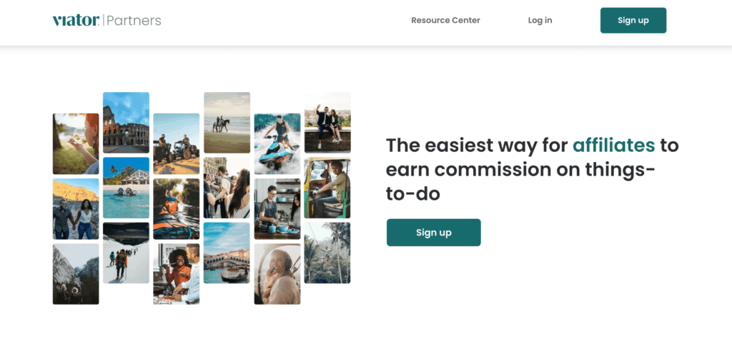Open the Colosseum photo thumbnail
732x346 pixels.
tap(126, 123)
